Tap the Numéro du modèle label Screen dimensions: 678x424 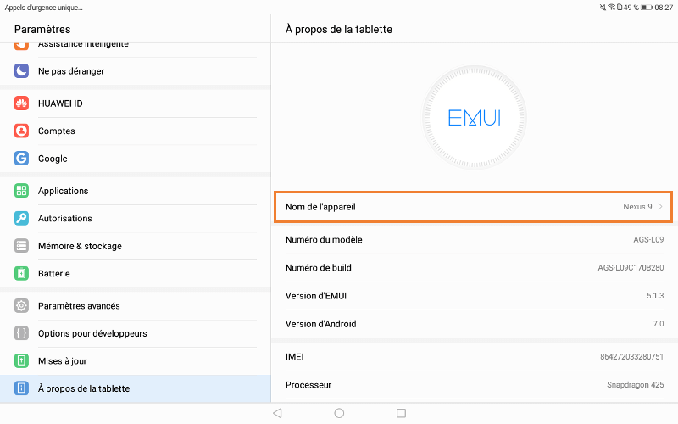coord(324,239)
